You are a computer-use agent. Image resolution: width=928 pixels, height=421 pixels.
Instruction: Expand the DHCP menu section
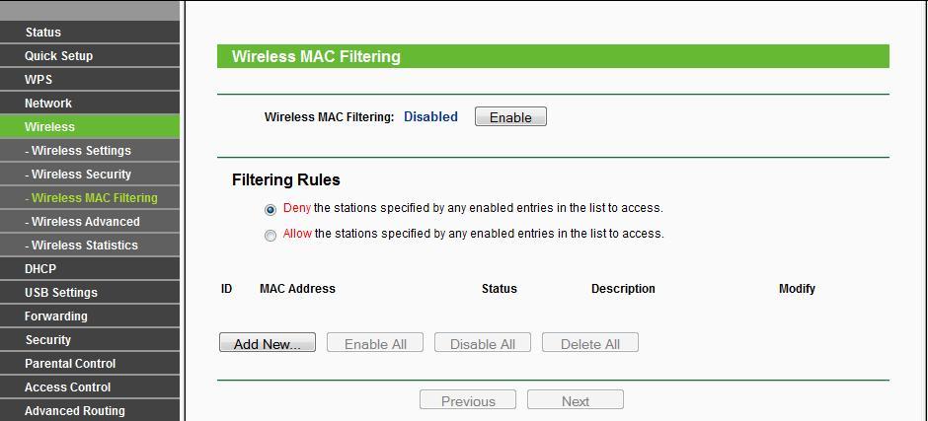[x=90, y=268]
